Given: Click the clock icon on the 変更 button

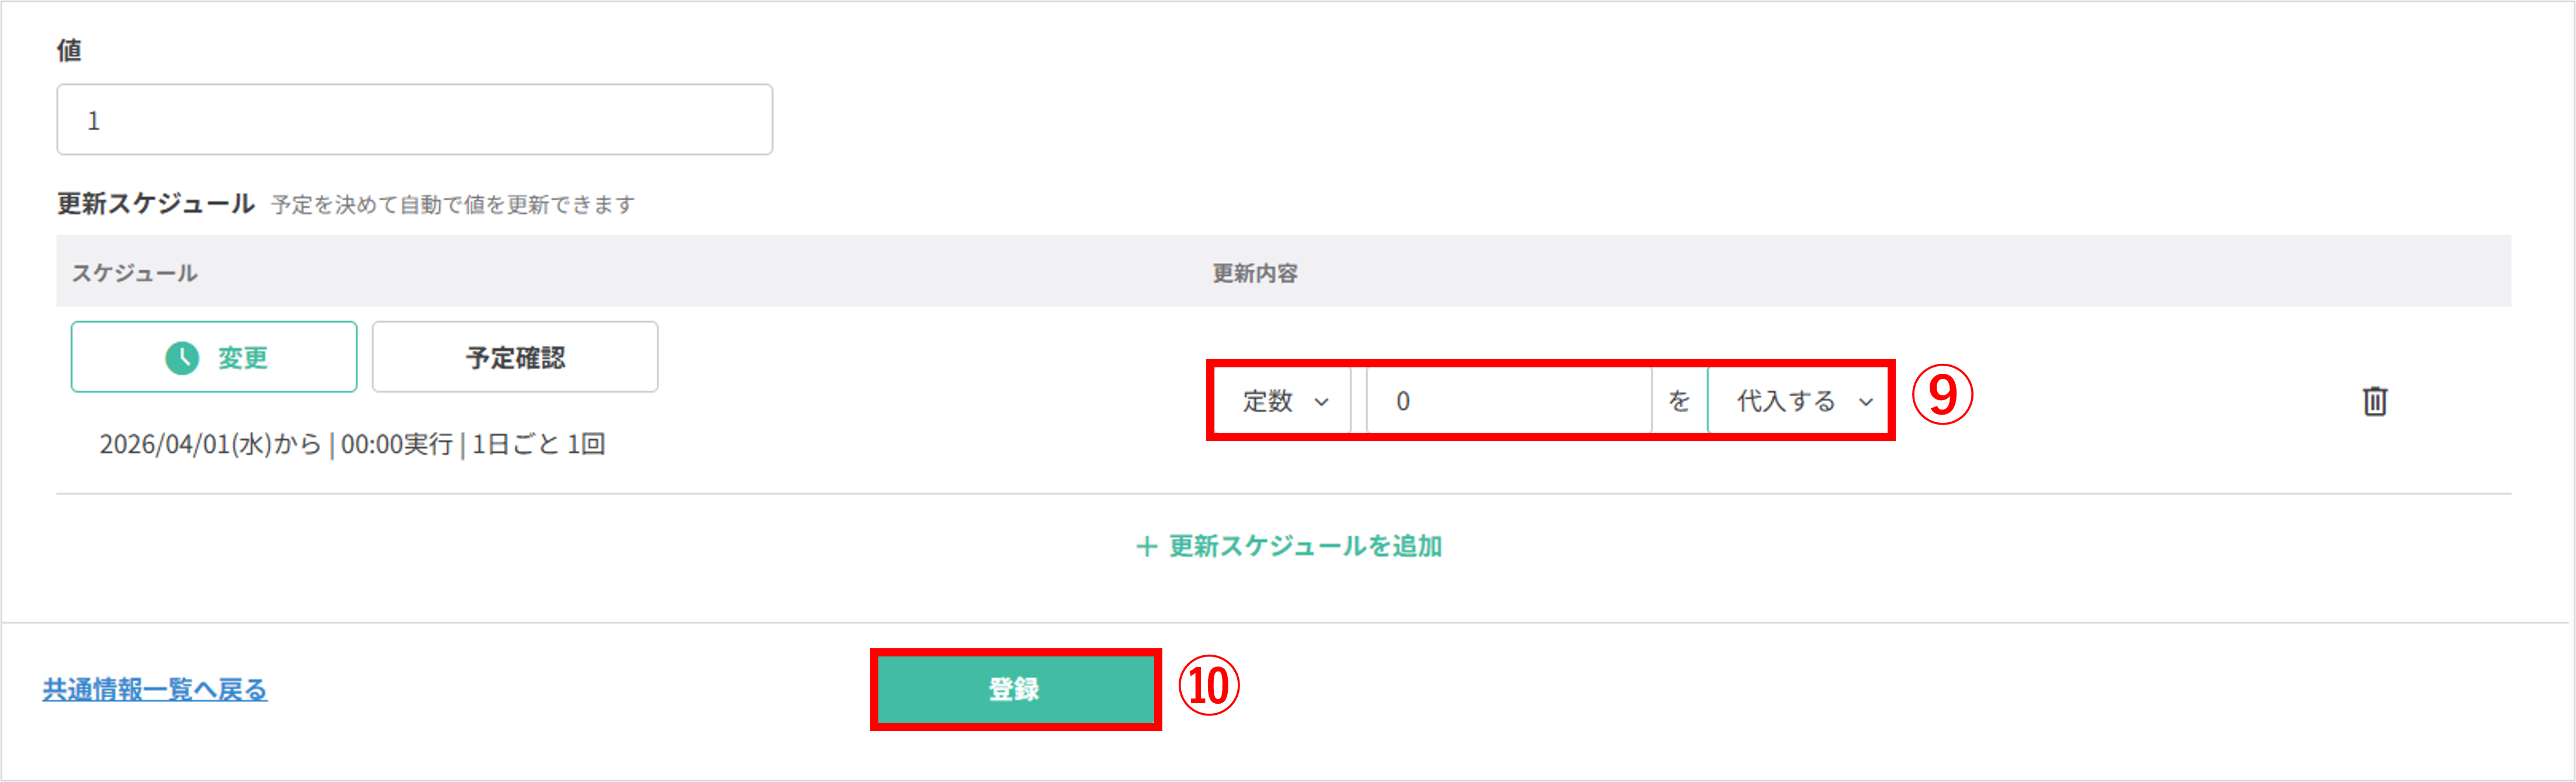Looking at the screenshot, I should click(x=182, y=357).
